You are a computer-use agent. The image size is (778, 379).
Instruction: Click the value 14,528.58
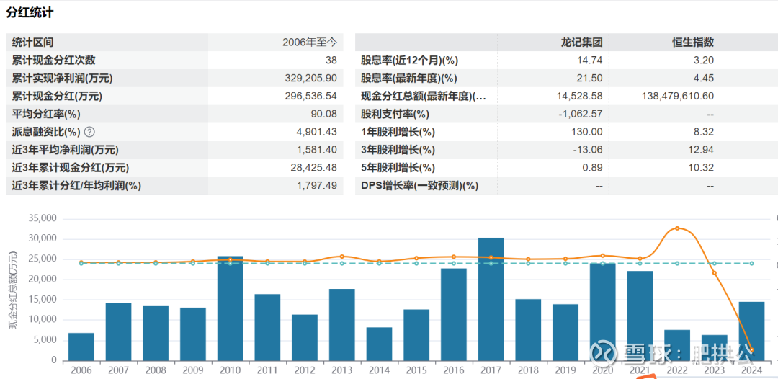pos(579,97)
